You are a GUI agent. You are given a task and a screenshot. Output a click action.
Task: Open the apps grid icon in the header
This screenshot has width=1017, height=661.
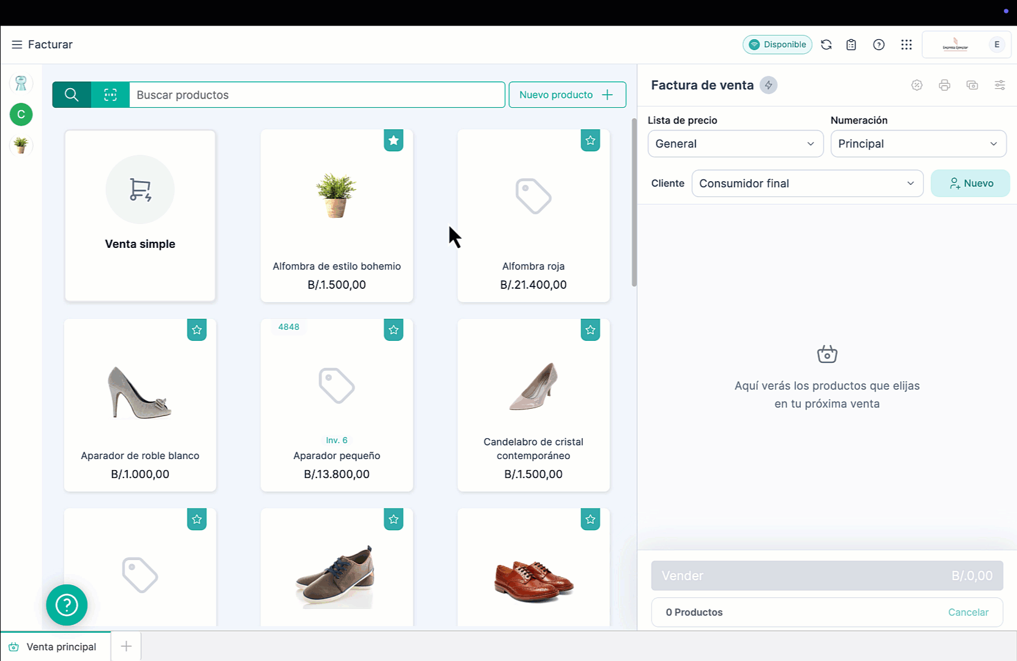pos(906,44)
